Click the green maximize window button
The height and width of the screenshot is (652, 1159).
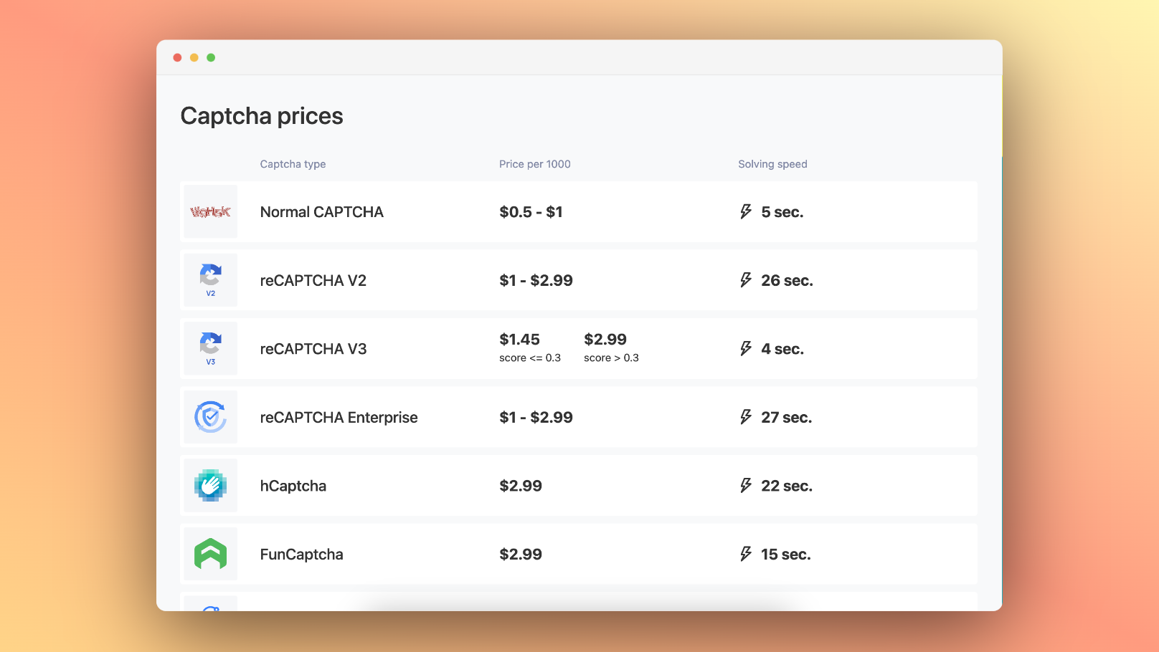211,57
